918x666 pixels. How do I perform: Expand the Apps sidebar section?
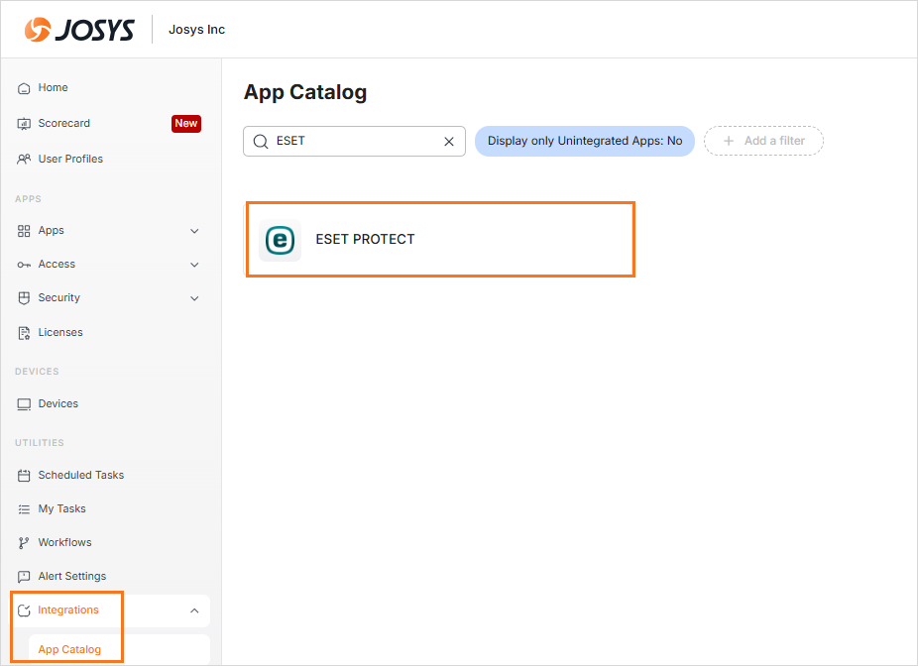click(x=194, y=231)
